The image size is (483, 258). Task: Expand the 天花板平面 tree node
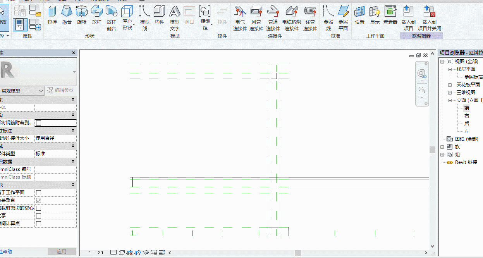tap(450, 85)
